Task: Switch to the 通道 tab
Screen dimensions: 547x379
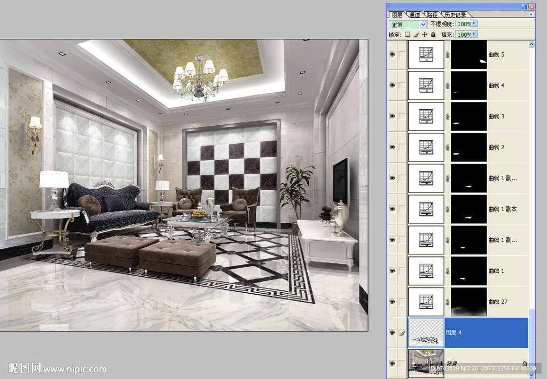Action: point(414,15)
